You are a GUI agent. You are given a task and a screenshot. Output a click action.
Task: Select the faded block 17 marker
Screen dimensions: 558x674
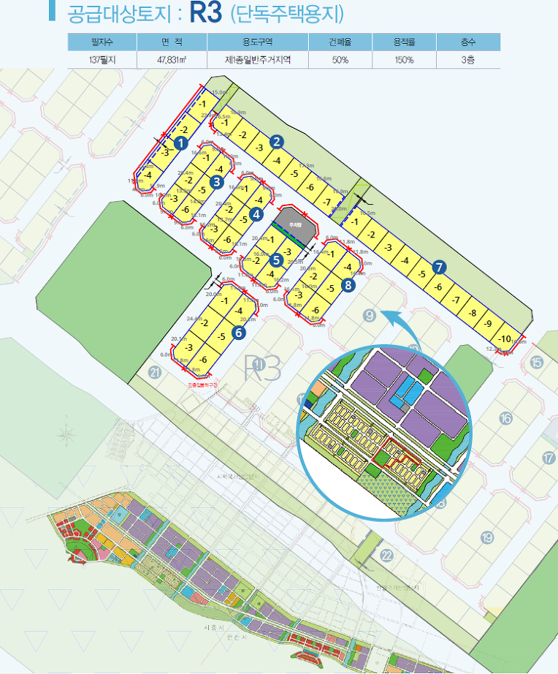click(549, 458)
